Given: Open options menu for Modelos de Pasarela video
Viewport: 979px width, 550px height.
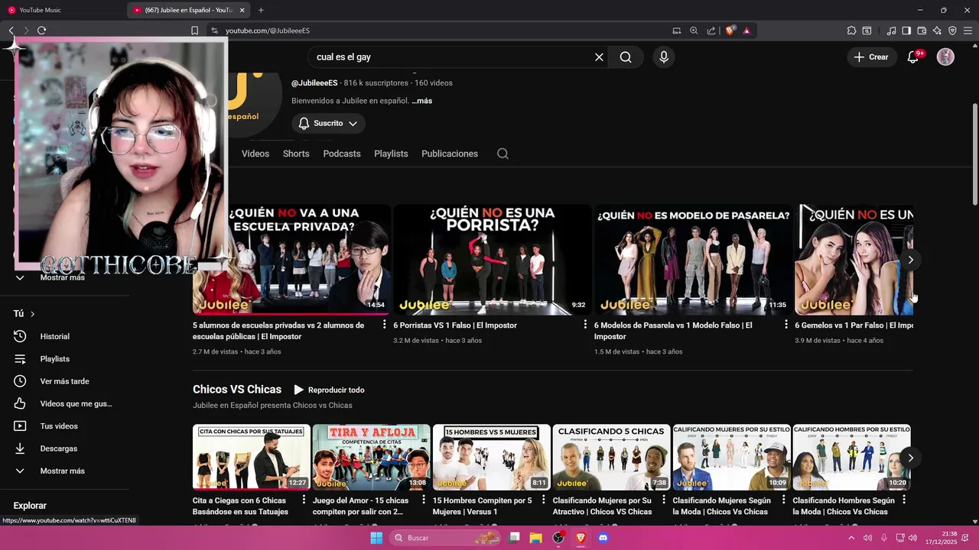Looking at the screenshot, I should click(785, 325).
